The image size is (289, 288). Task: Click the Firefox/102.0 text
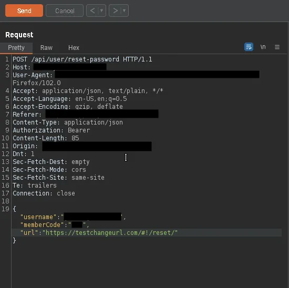click(x=37, y=83)
